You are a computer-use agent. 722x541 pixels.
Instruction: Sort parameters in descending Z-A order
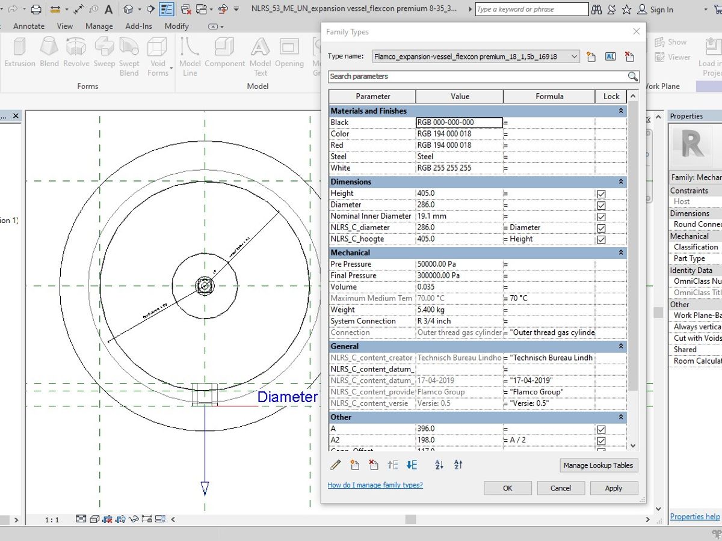point(458,465)
